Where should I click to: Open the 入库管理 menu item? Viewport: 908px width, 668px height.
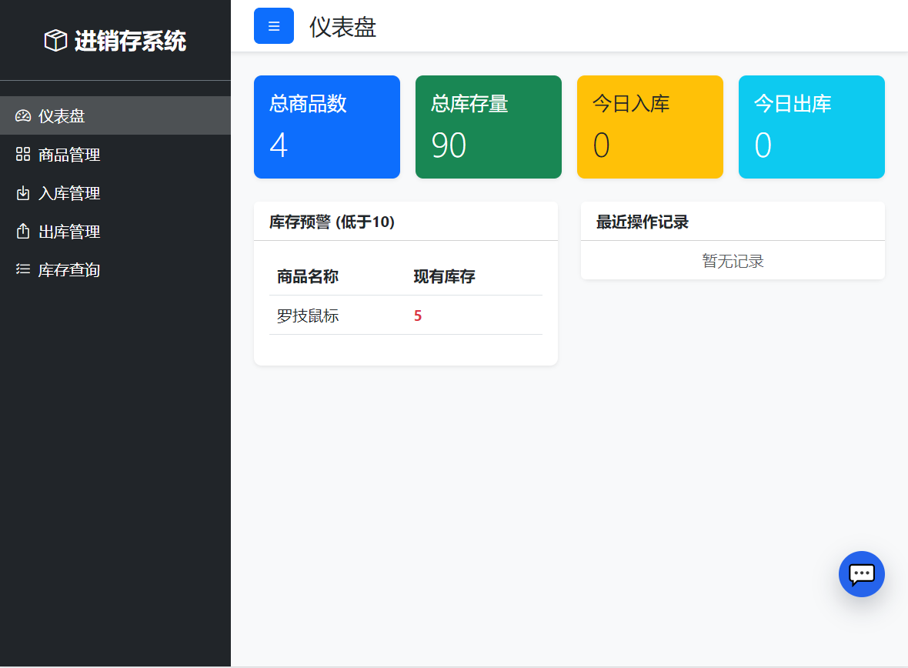click(69, 193)
